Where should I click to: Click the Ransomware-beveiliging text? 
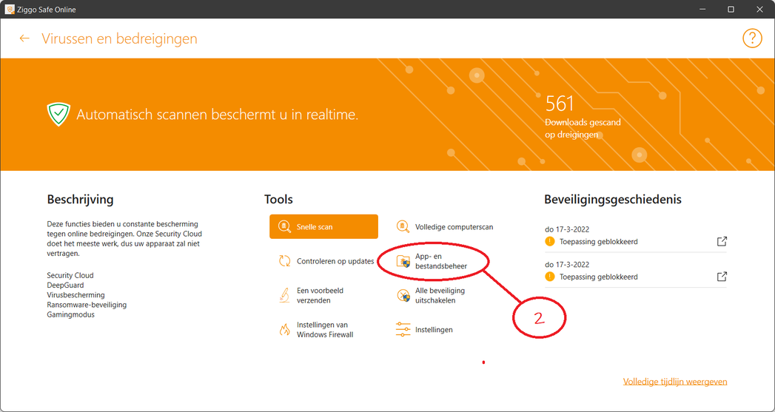[87, 305]
